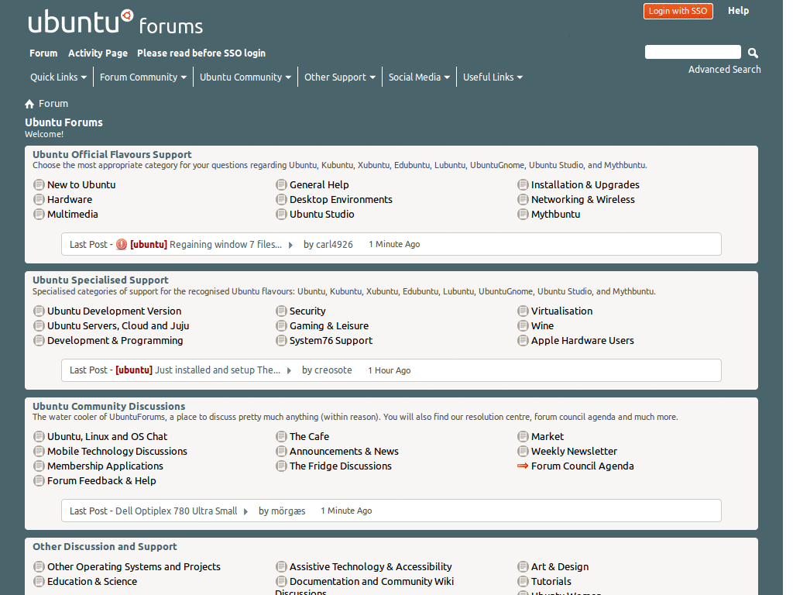This screenshot has width=793, height=595.
Task: Open the Apple Hardware Users forum
Action: point(582,341)
